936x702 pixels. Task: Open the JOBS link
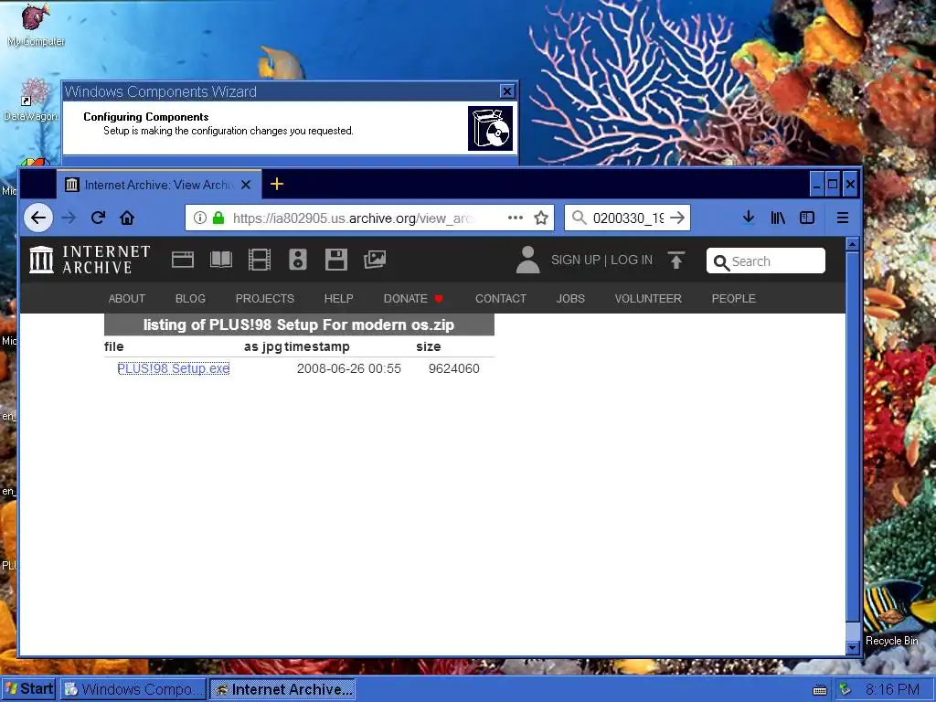(x=570, y=299)
